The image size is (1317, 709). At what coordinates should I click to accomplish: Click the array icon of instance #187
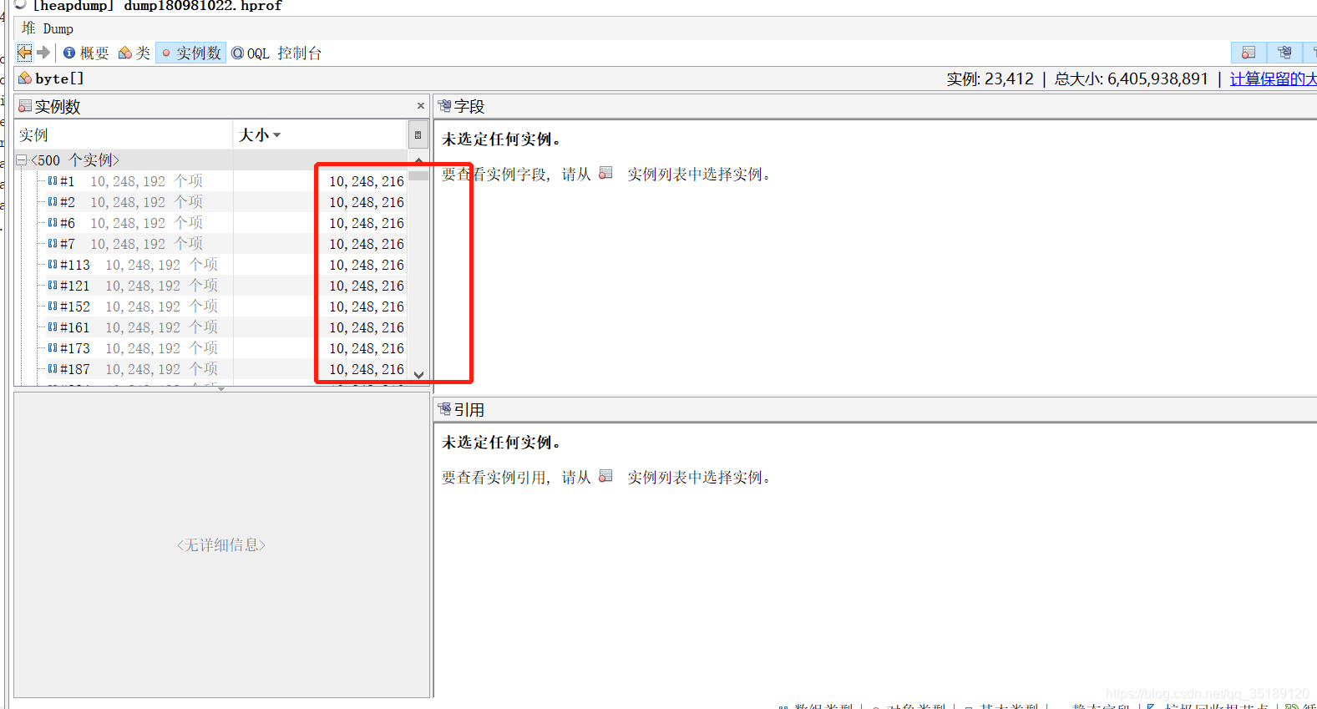(53, 368)
